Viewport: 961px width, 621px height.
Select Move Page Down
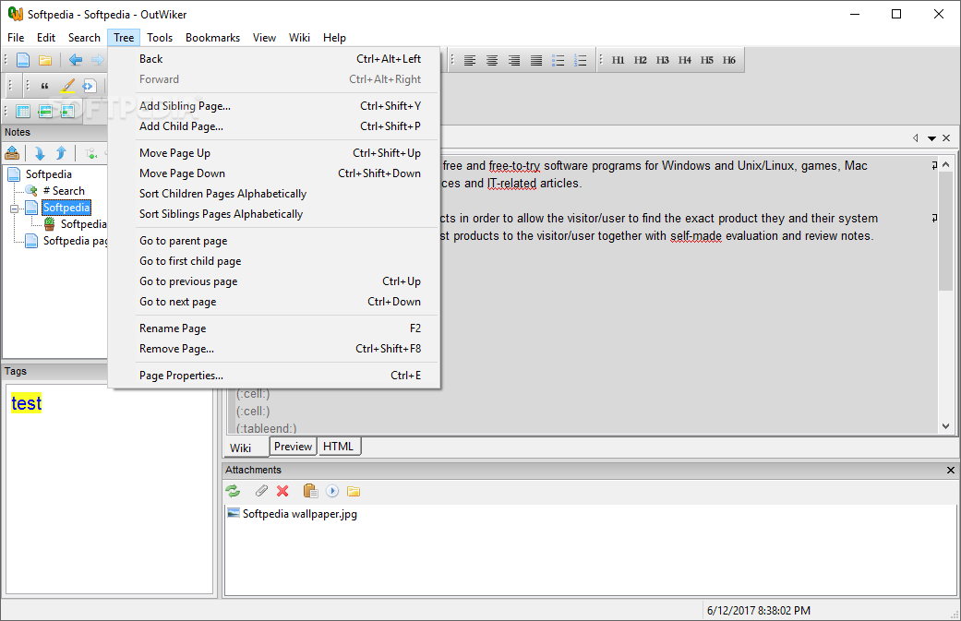pyautogui.click(x=274, y=173)
